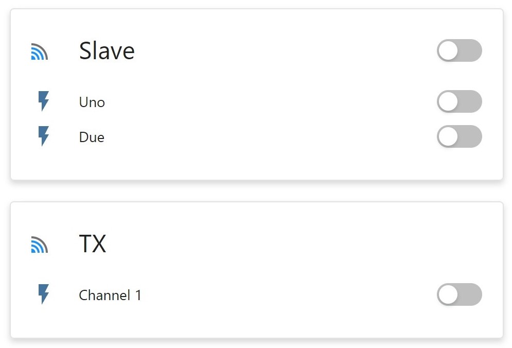Click the Due entity label
The height and width of the screenshot is (348, 512).
(92, 137)
